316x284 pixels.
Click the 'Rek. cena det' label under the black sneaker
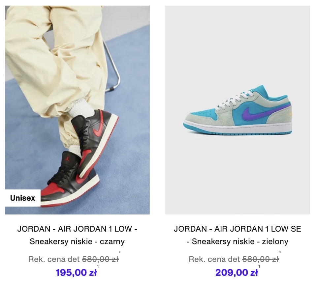[x=55, y=259]
